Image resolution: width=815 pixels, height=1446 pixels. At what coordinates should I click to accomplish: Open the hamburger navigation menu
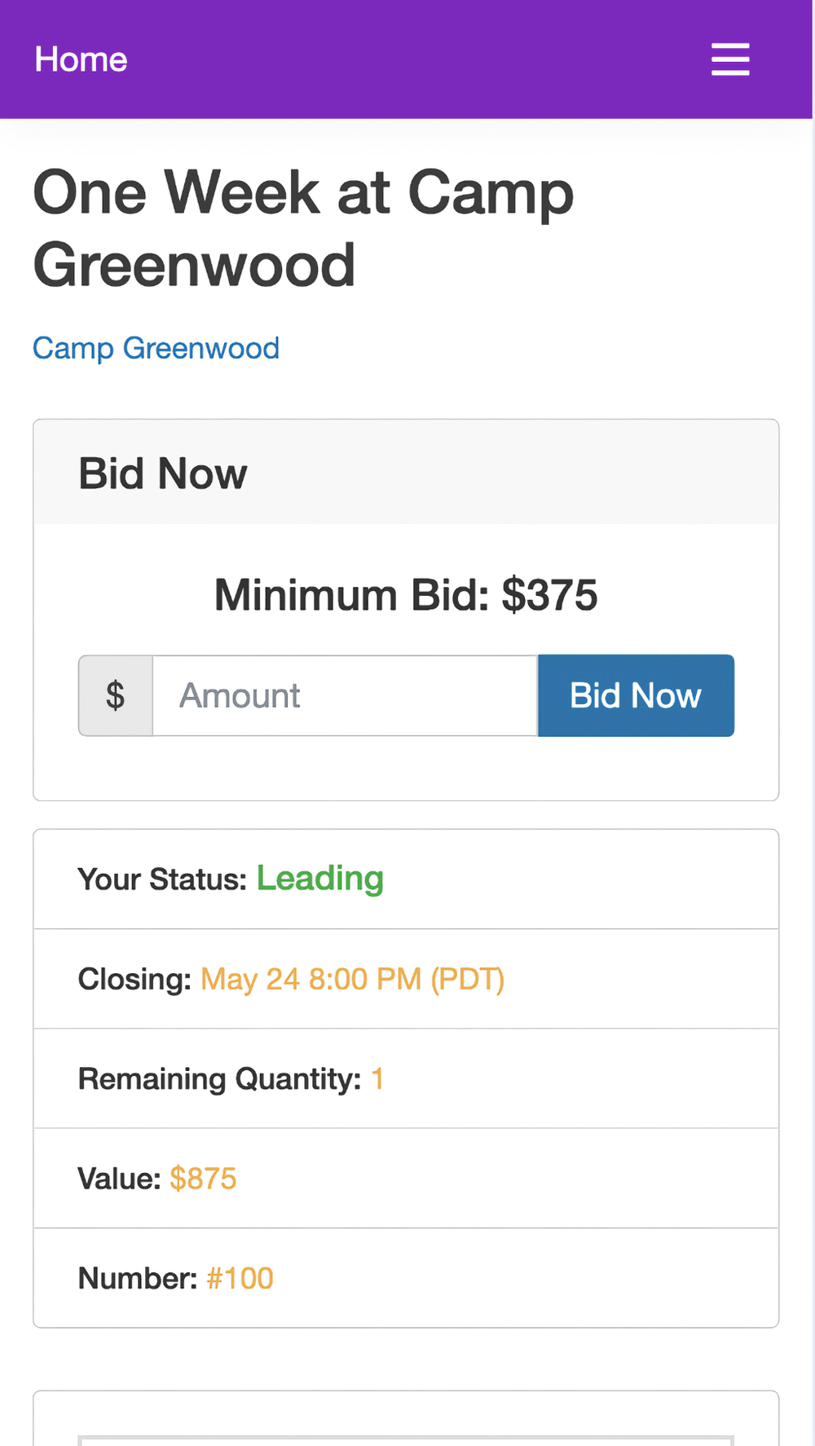click(730, 60)
